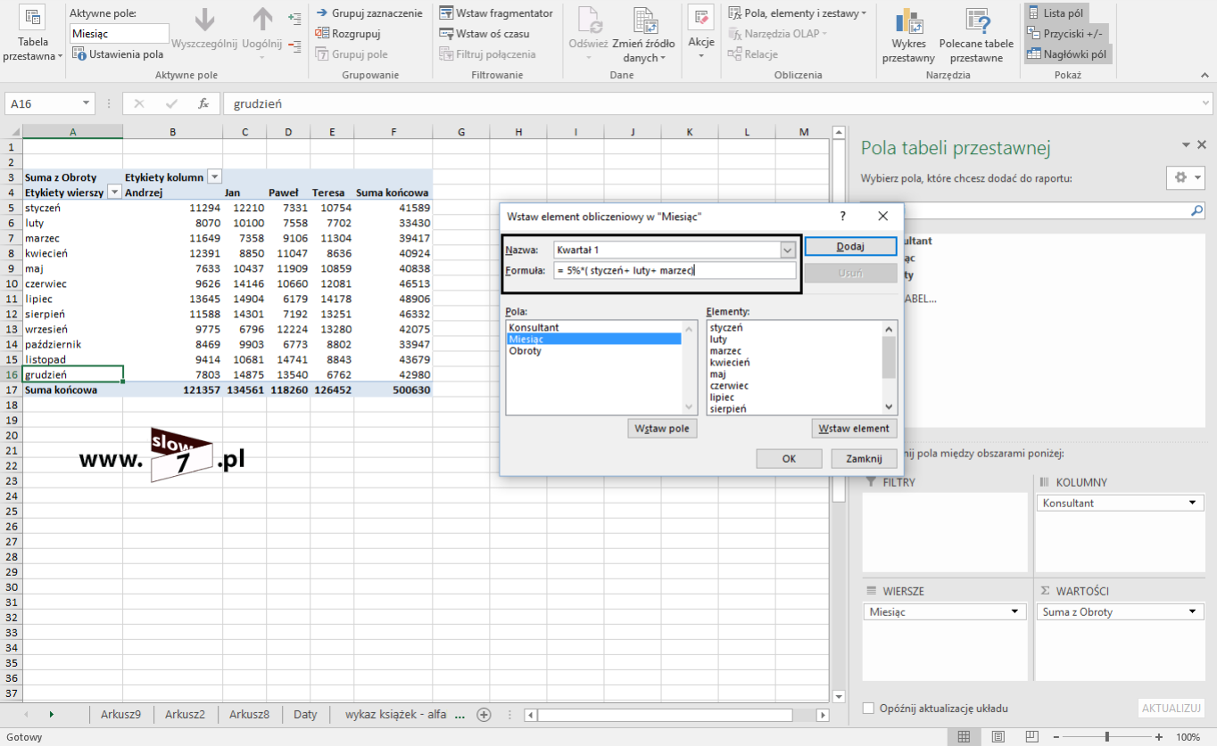
Task: Click the Wstaw element button
Action: 854,429
